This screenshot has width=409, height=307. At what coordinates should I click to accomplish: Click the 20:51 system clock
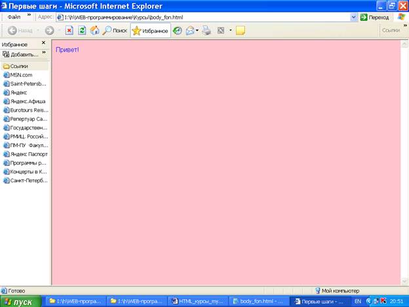[x=397, y=301]
